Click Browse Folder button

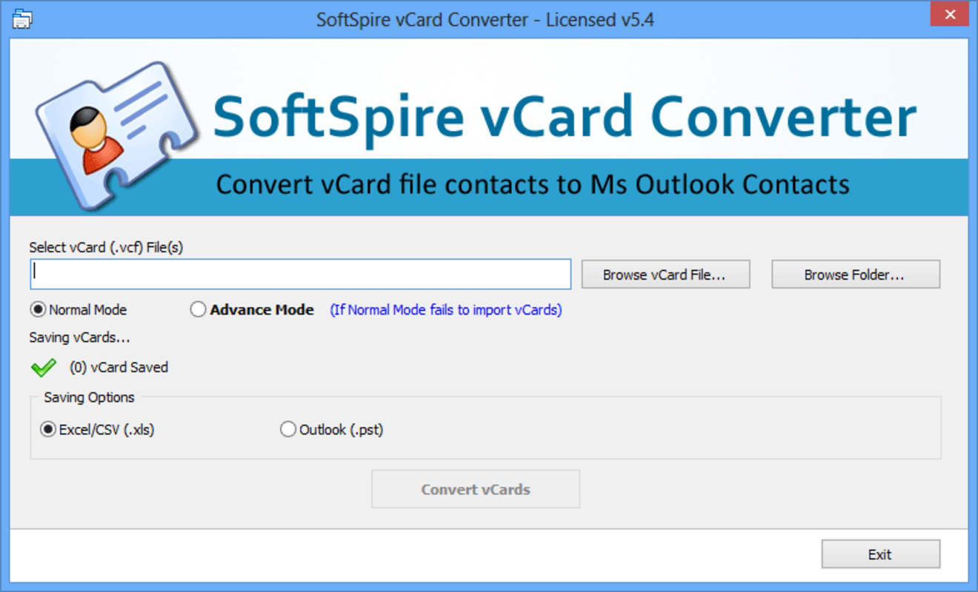point(856,275)
